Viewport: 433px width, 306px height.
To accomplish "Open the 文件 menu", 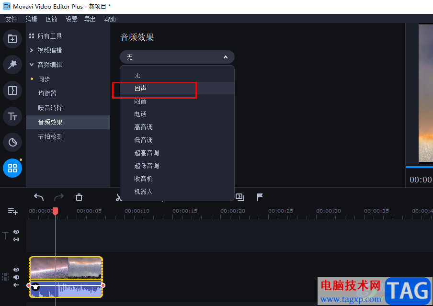I will click(x=11, y=19).
